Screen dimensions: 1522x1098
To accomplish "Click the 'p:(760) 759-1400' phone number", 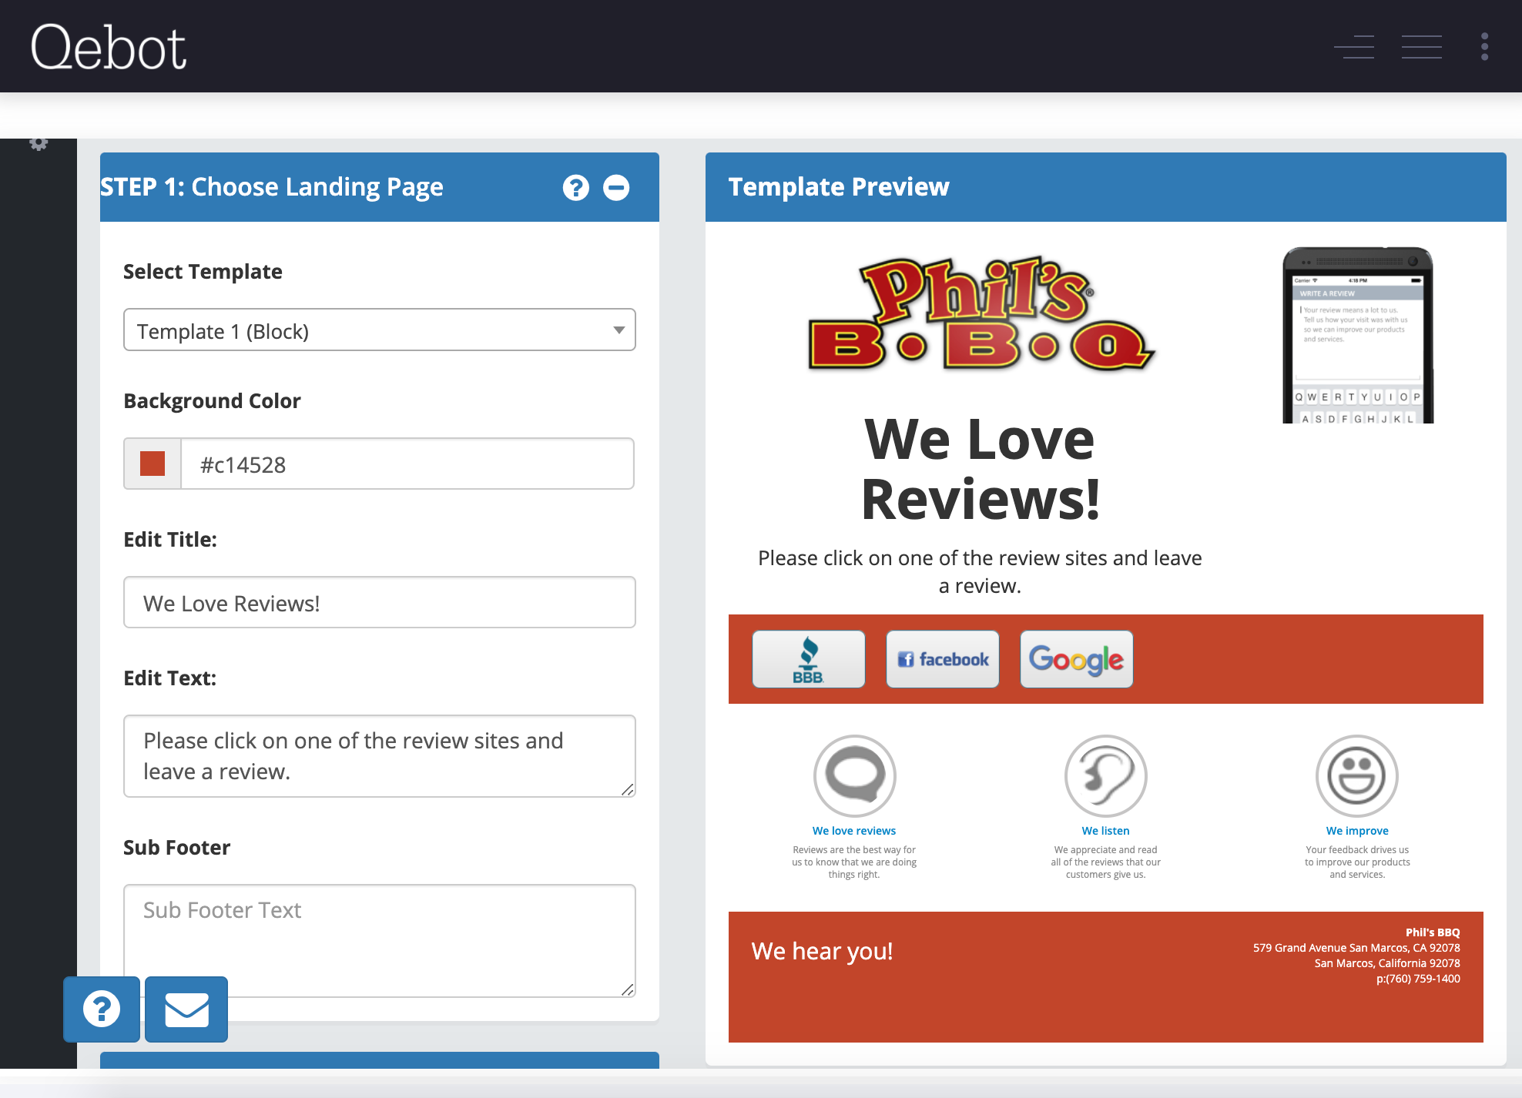I will pos(1418,979).
